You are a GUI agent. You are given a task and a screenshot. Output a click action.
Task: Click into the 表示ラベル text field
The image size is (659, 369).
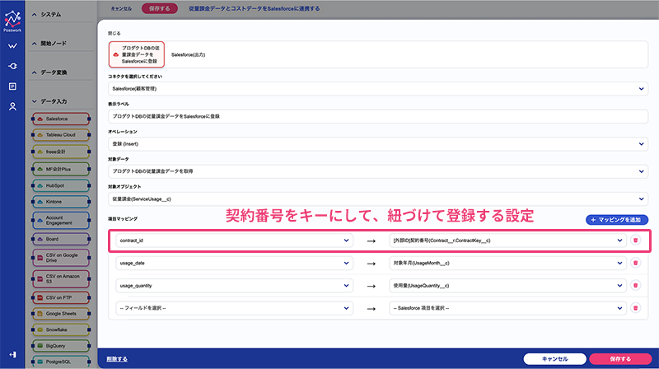point(378,116)
